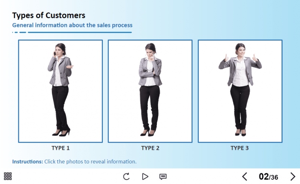Open the Type 3 thumbs-up photo
The width and height of the screenshot is (300, 184).
(x=240, y=91)
